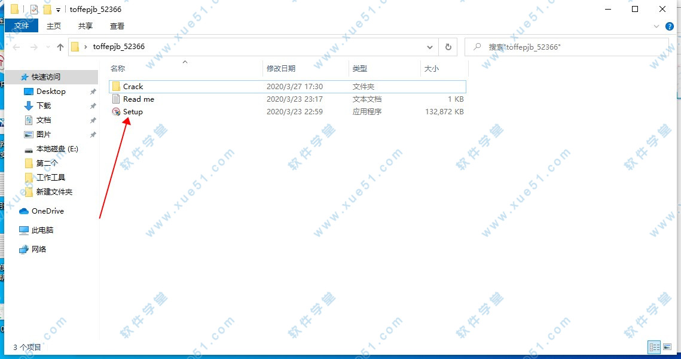Viewport: 681px width, 359px height.
Task: Click the toffepjb_52366 breadcrumb in address bar
Action: tap(118, 47)
